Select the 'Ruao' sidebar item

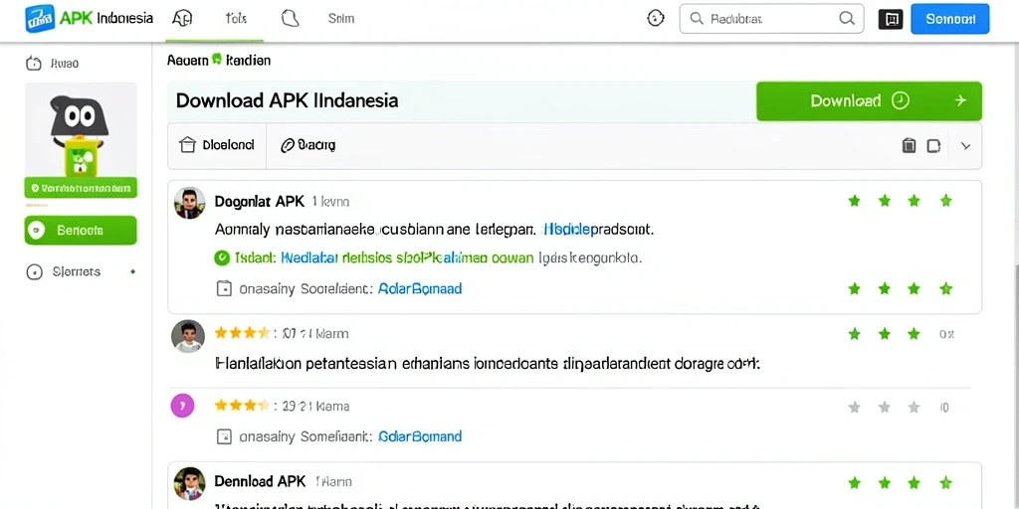[52, 64]
